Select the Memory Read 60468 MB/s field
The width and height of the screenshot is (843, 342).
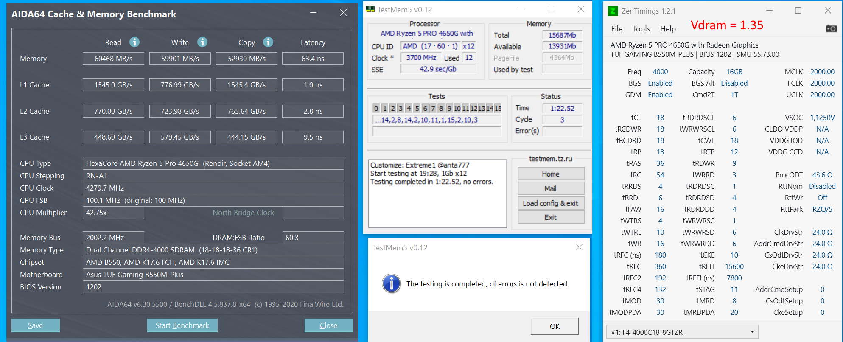click(x=113, y=59)
